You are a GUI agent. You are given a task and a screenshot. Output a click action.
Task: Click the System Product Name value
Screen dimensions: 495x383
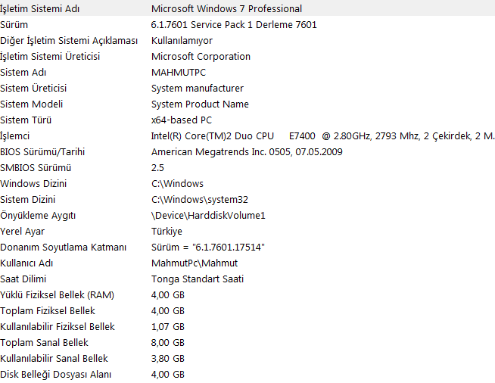coord(200,104)
